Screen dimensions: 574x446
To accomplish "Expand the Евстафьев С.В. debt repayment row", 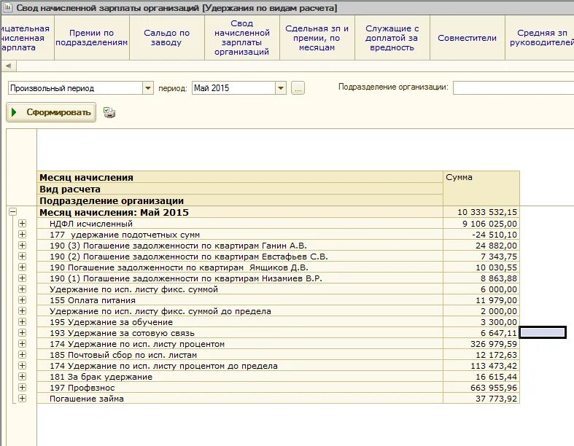I will click(x=22, y=256).
